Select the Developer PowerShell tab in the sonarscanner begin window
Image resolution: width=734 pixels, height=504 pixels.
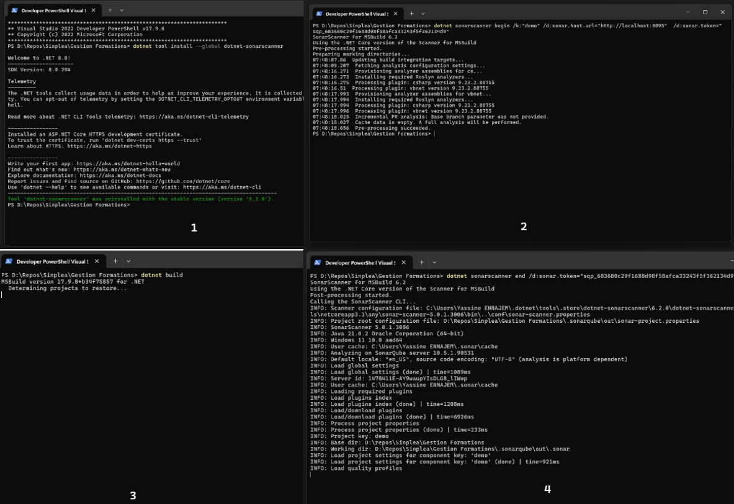pos(357,14)
